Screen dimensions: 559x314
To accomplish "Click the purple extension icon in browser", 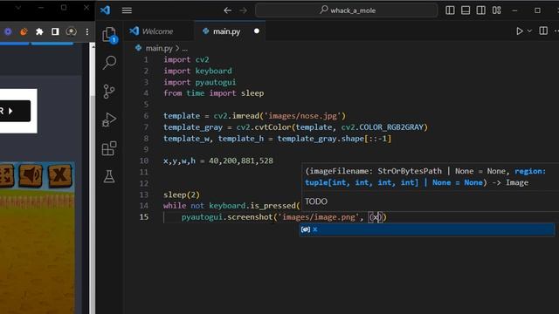I will (8, 31).
